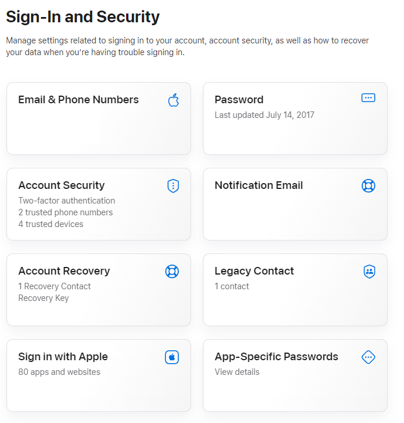Click the Legacy Contact people shield icon
The image size is (404, 423).
pos(369,272)
